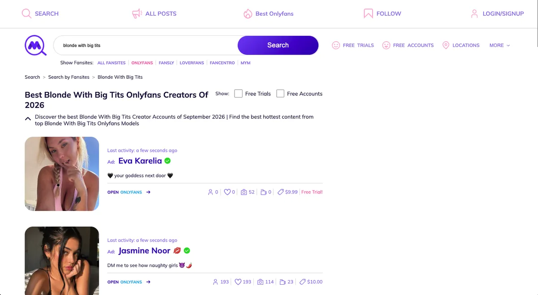Filter results by FANSLY
538x295 pixels.
click(166, 63)
